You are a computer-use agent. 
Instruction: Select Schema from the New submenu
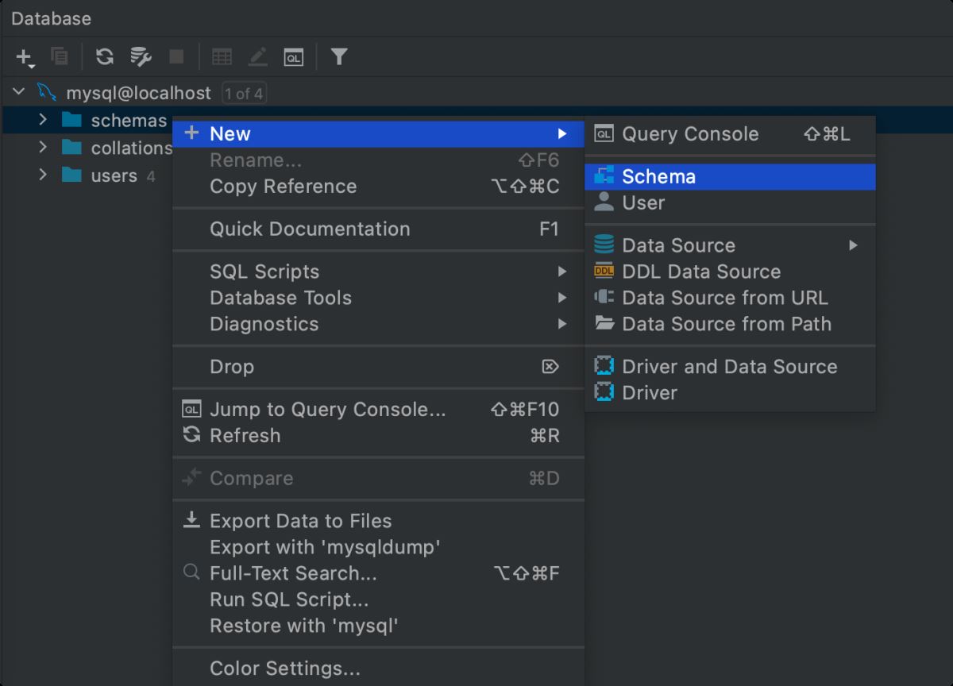(658, 176)
